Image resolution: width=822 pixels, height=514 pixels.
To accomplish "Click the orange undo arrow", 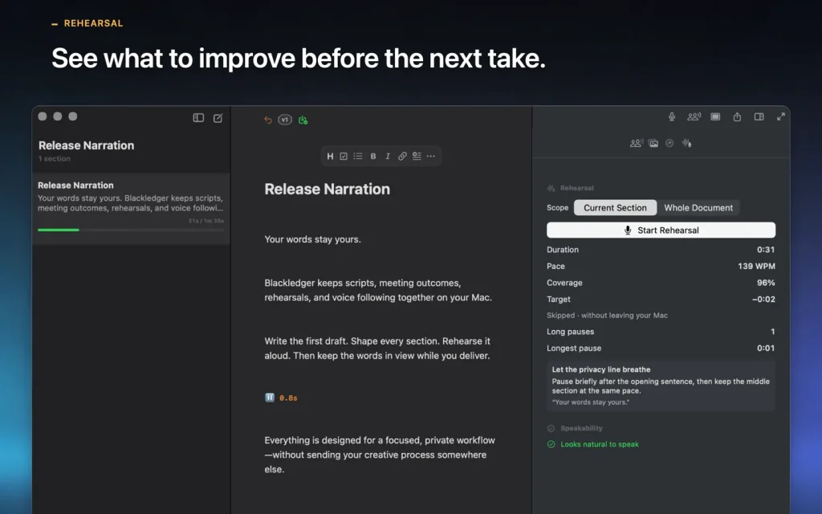I will tap(267, 120).
